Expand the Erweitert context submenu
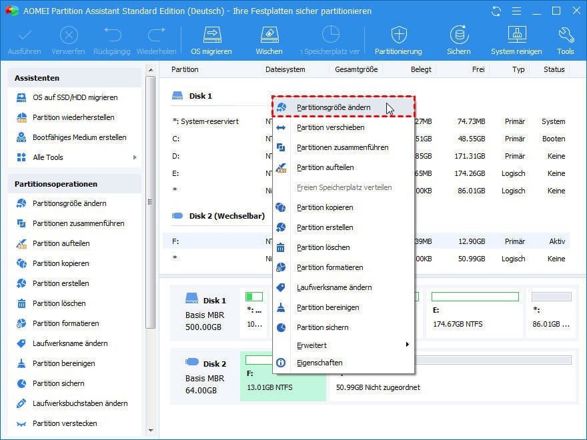Screen dimensions: 587x440 click(344, 345)
